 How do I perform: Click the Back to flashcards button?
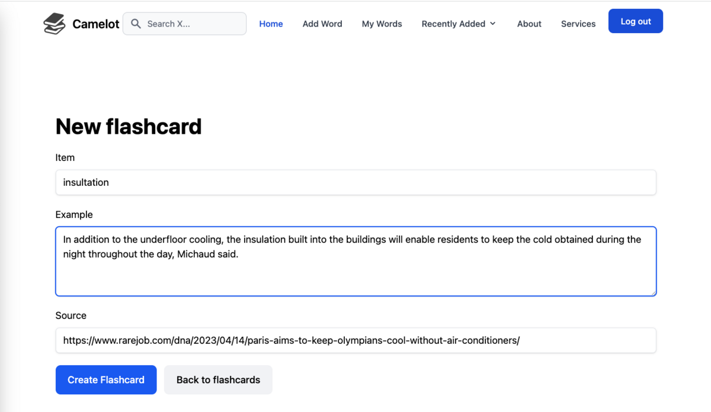218,379
